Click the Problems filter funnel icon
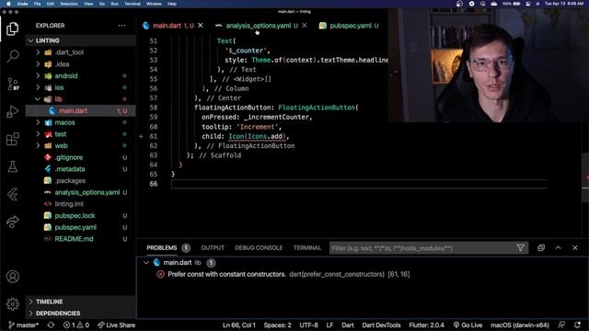 pos(520,247)
